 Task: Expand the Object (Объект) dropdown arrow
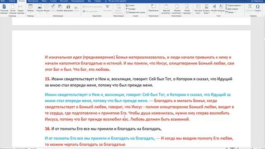[235, 12]
